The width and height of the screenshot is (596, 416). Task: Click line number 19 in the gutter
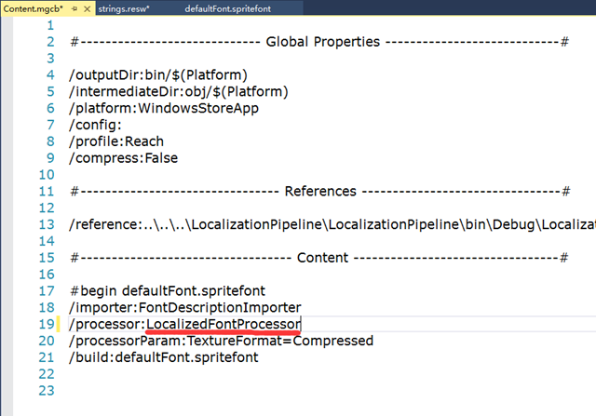[x=48, y=324]
